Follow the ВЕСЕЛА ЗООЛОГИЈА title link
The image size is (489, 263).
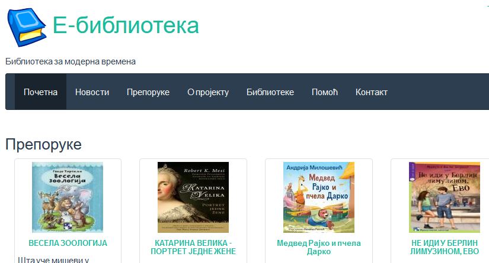coord(68,243)
